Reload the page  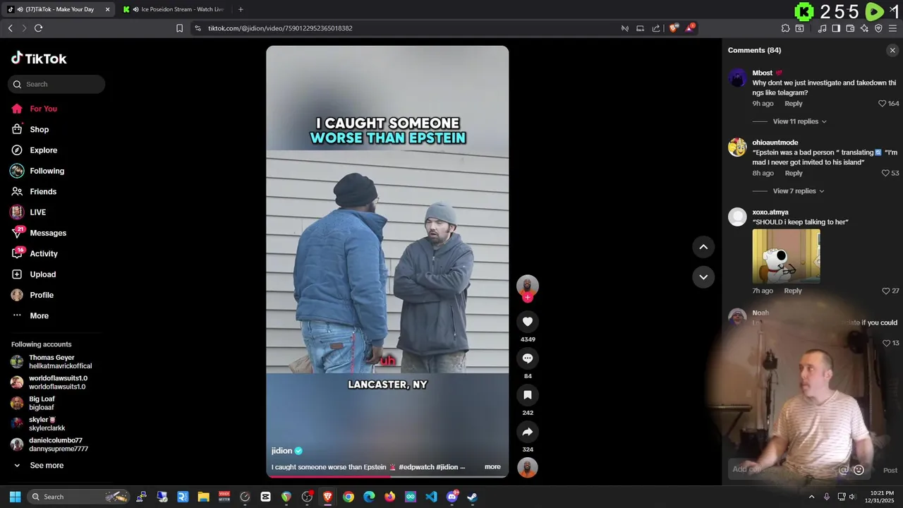coord(38,28)
